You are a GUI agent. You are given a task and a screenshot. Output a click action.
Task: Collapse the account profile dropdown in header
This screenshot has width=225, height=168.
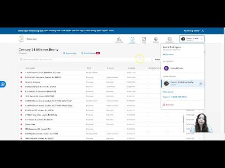click(192, 39)
